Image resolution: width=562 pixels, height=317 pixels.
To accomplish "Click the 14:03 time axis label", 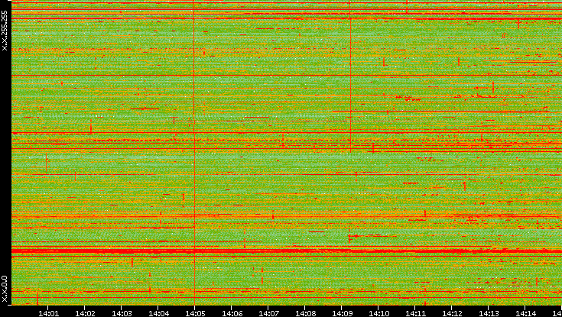I will click(x=122, y=313).
